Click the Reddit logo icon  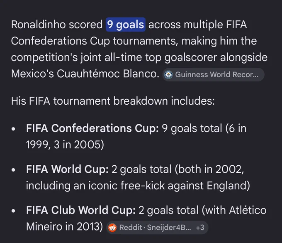[112, 228]
